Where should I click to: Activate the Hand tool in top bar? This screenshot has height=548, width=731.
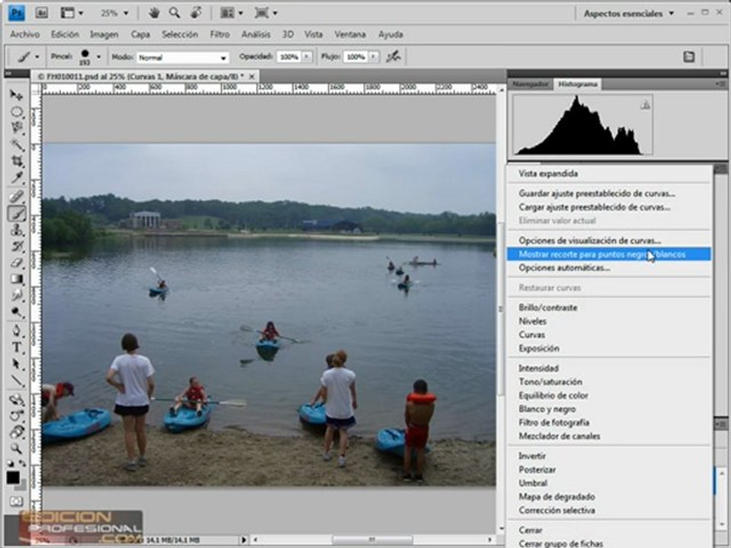[x=154, y=13]
